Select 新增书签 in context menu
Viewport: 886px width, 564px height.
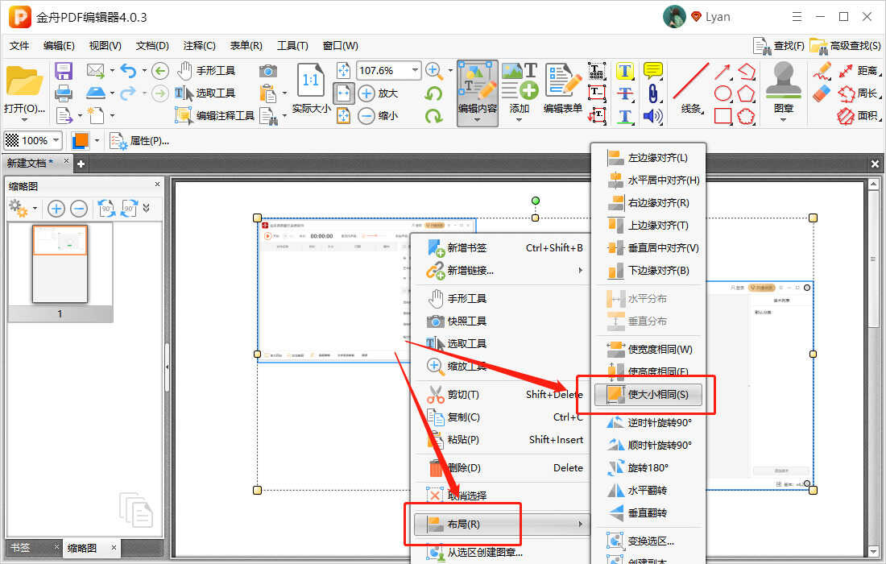[x=502, y=247]
